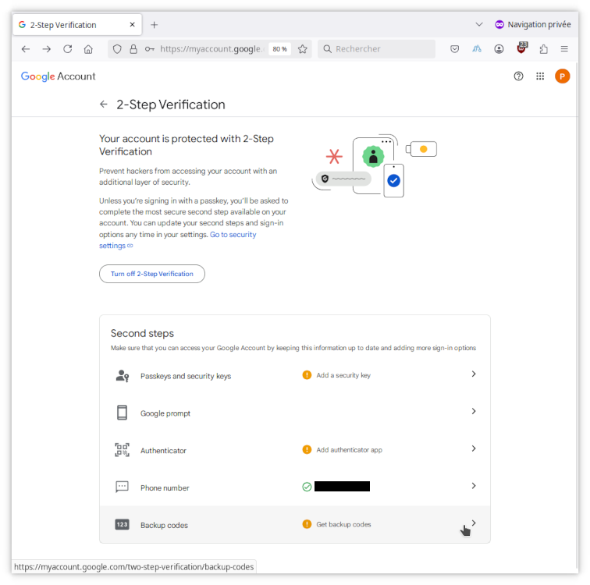This screenshot has width=590, height=585.
Task: Go back with the browser Back arrow
Action: click(x=26, y=49)
